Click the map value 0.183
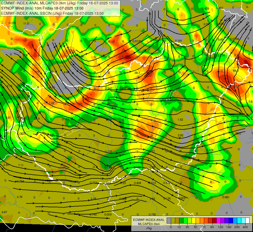 point(65,119)
